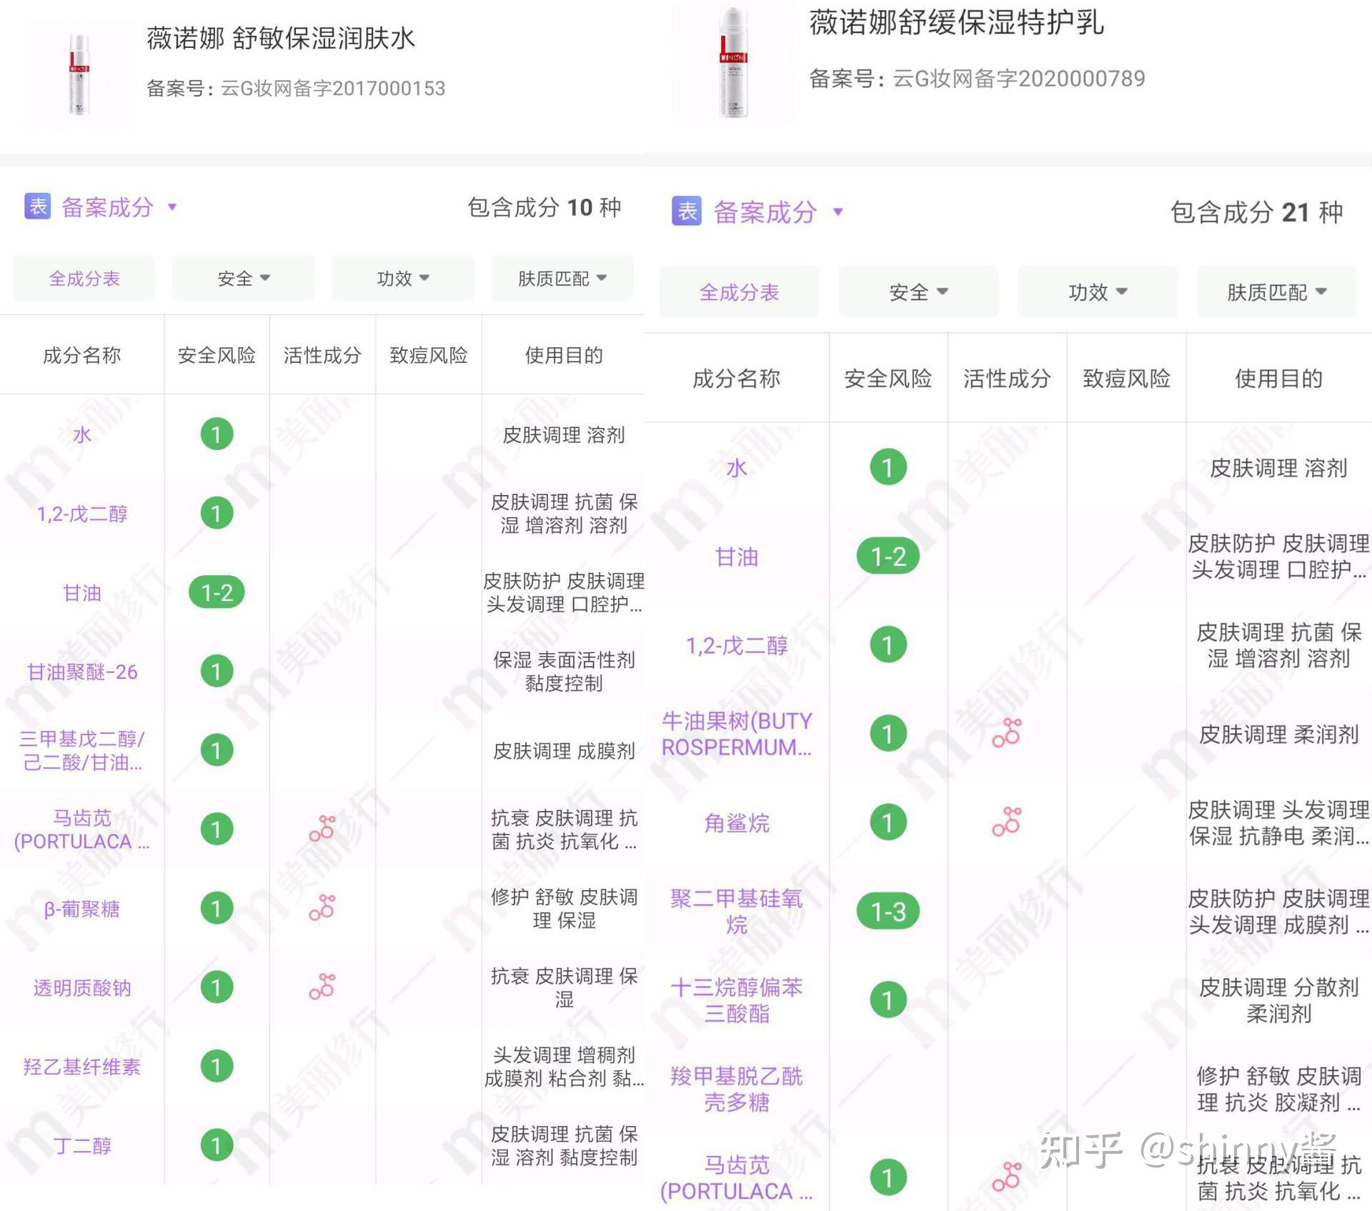Click filing number 云G妆网备字2017000153
The width and height of the screenshot is (1372, 1211).
pos(333,88)
